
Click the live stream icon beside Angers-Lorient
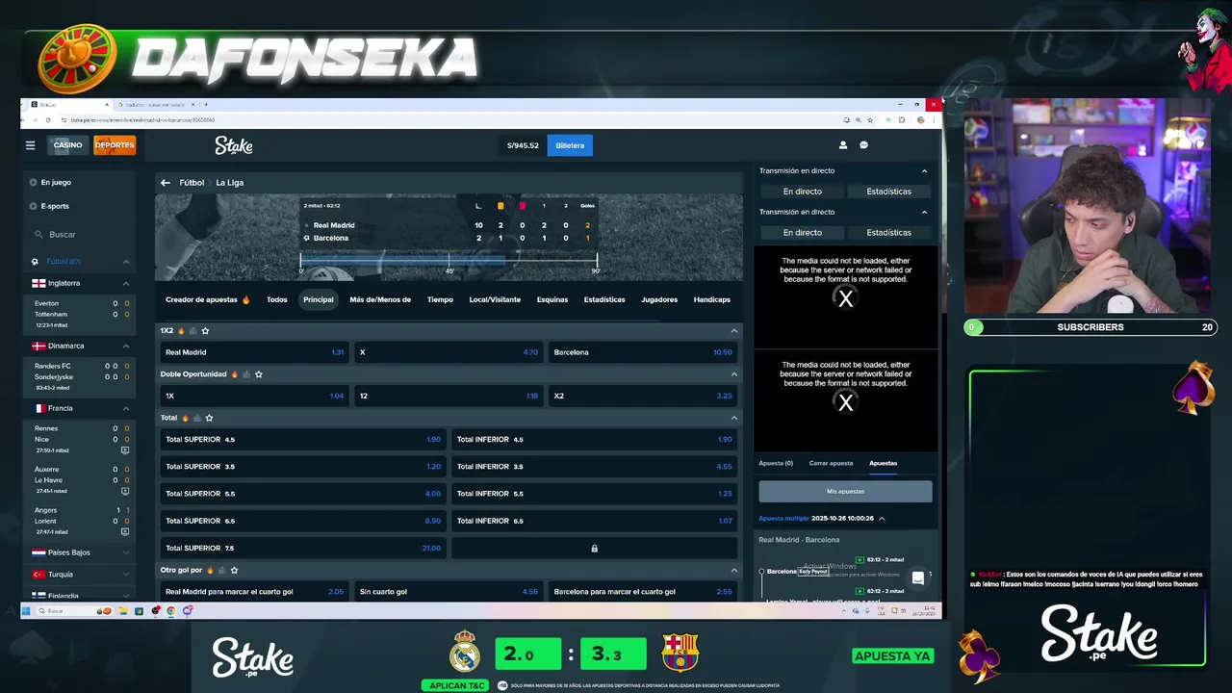click(125, 531)
